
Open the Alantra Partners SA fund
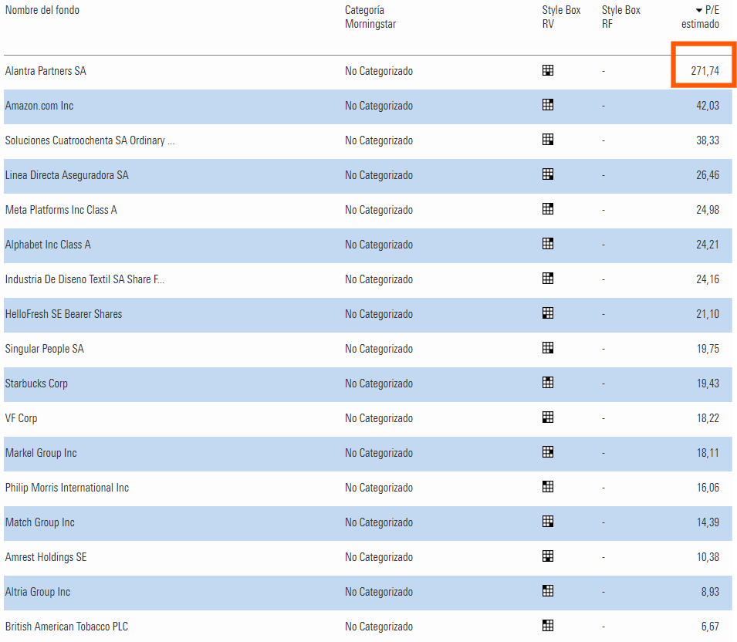(x=46, y=71)
